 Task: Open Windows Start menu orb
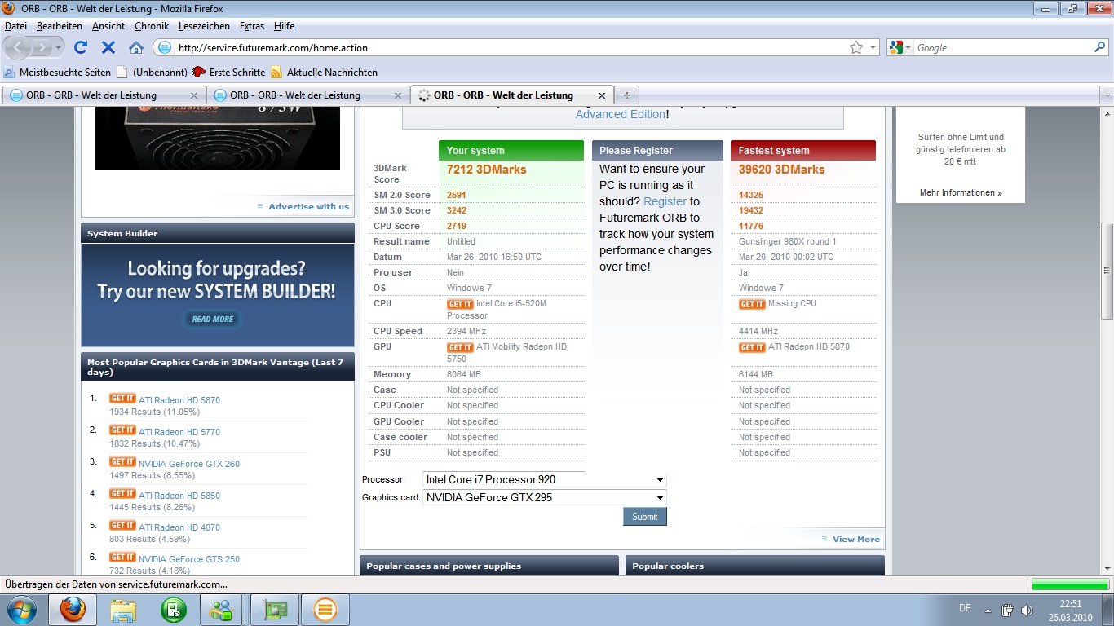pyautogui.click(x=20, y=610)
